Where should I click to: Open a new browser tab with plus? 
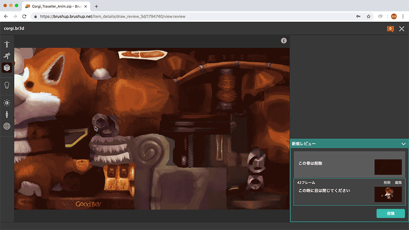pos(96,6)
